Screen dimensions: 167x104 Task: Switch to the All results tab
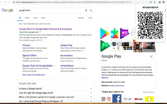[20, 18]
